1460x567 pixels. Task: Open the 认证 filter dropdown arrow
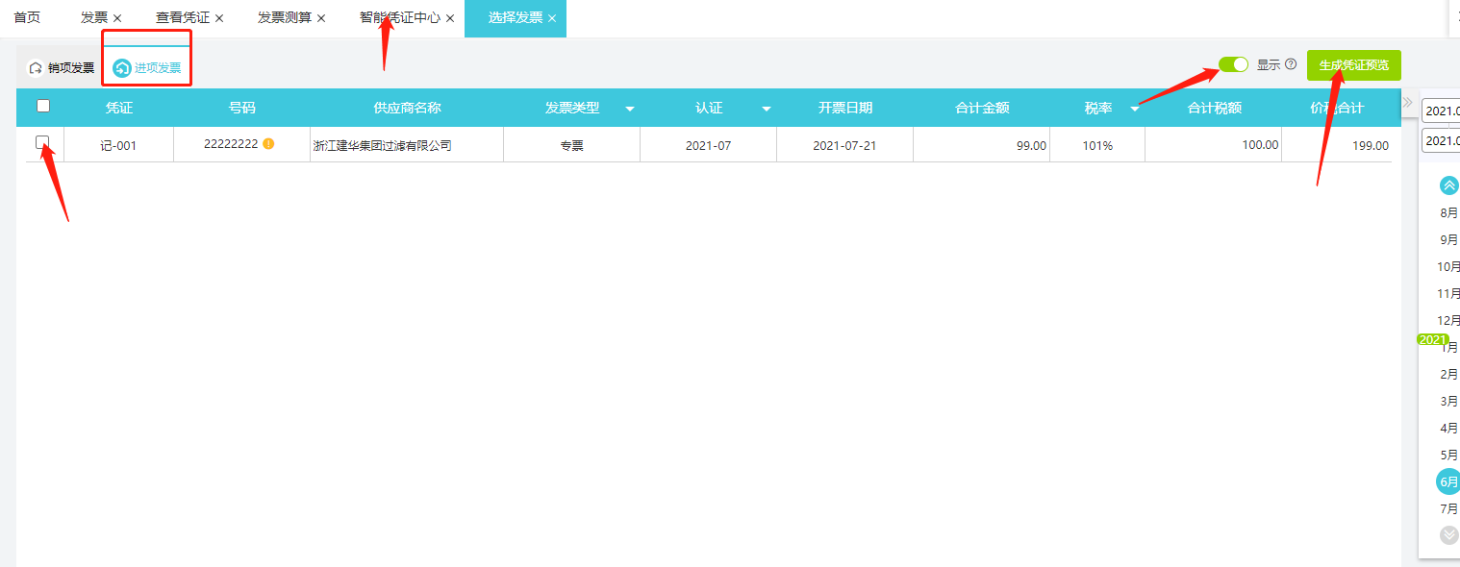point(767,109)
